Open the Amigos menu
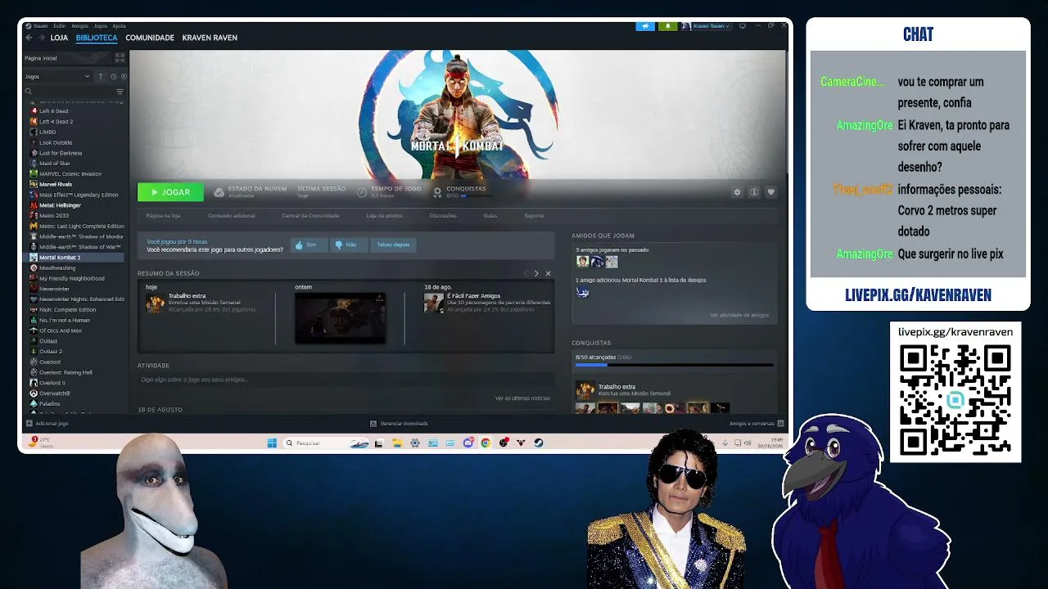 pos(80,26)
